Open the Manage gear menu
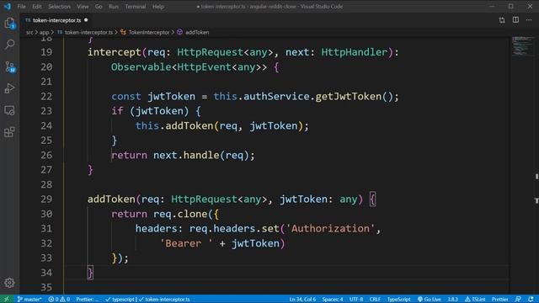 (x=9, y=283)
